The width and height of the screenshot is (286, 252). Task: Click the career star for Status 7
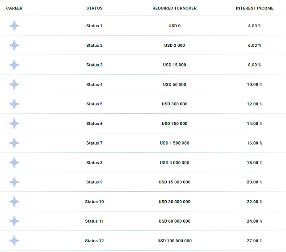(14, 143)
